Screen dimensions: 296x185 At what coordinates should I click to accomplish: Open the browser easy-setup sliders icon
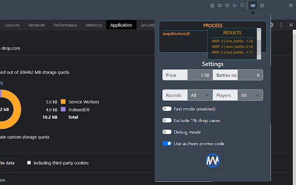click(x=291, y=6)
